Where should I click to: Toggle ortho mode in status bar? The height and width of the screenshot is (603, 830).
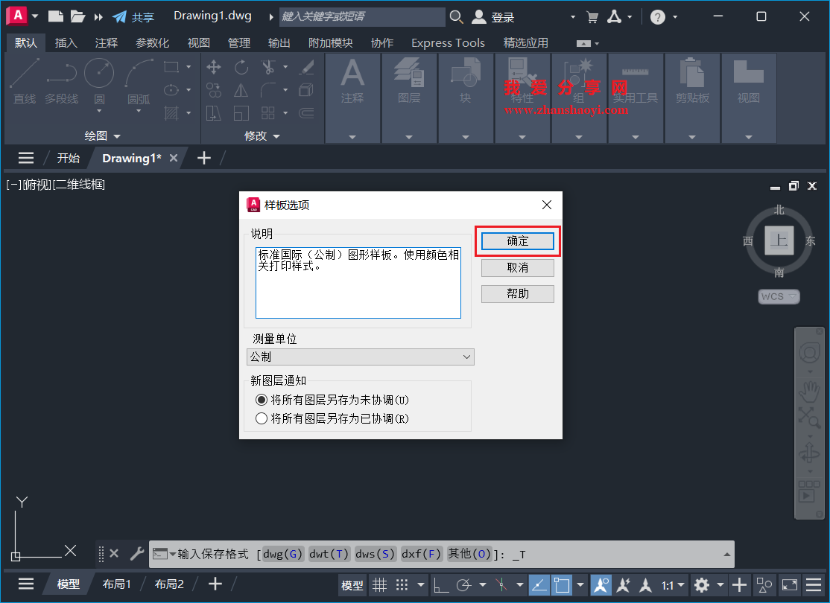pyautogui.click(x=441, y=585)
